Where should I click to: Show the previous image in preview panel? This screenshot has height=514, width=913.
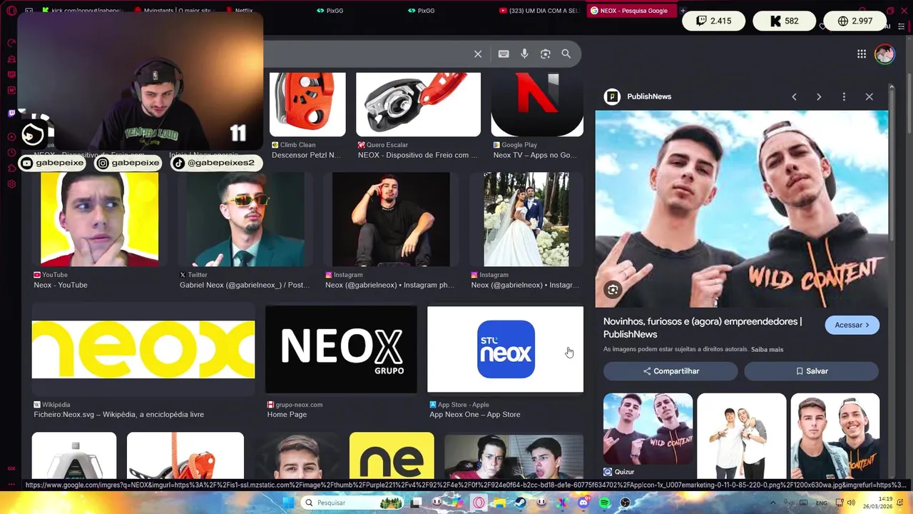[x=794, y=97]
